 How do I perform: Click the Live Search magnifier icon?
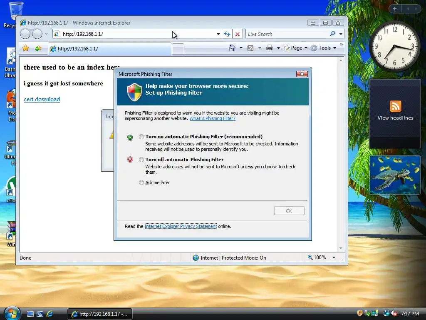click(332, 34)
